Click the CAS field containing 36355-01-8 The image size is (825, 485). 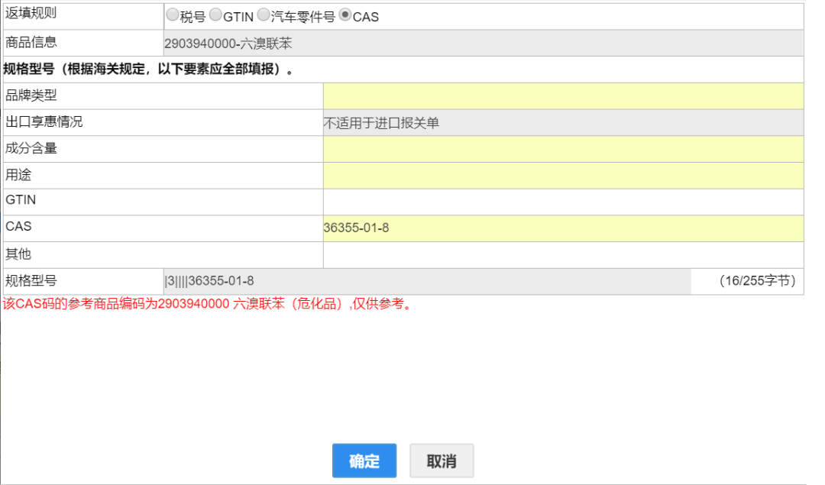(x=564, y=229)
